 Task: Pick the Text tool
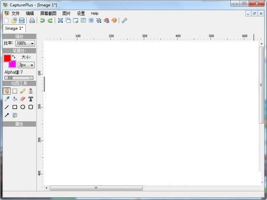[31, 99]
